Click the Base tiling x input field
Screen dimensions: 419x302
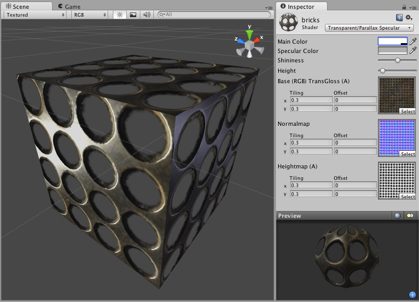pyautogui.click(x=311, y=99)
